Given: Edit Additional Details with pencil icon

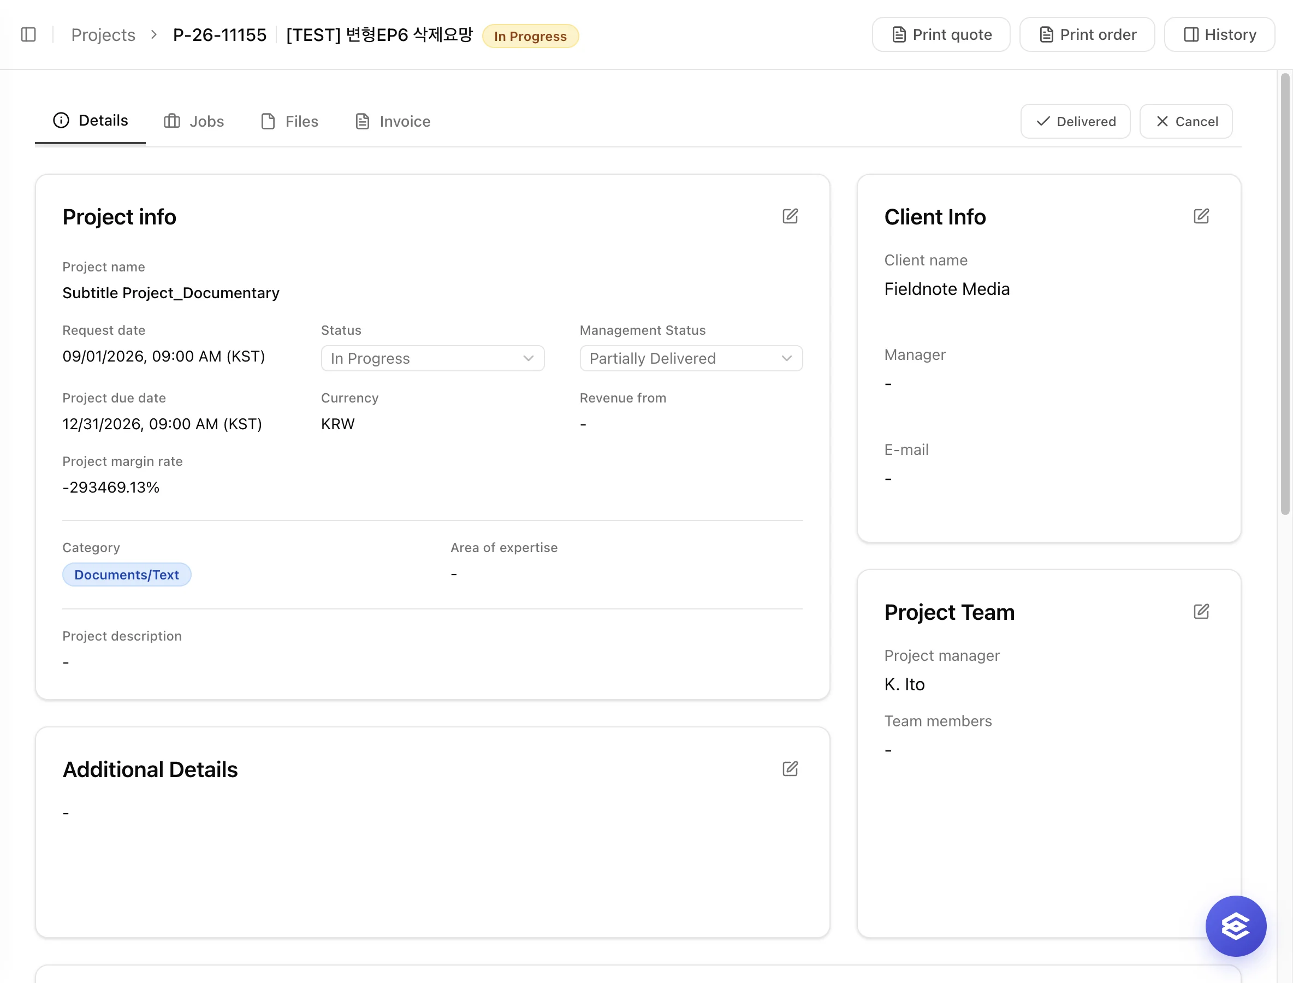Looking at the screenshot, I should (790, 768).
